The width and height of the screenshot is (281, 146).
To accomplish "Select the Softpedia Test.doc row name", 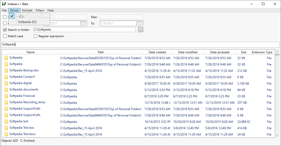I will point(22,128).
